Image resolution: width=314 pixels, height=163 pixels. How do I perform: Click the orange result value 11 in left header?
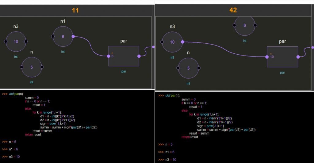(75, 10)
